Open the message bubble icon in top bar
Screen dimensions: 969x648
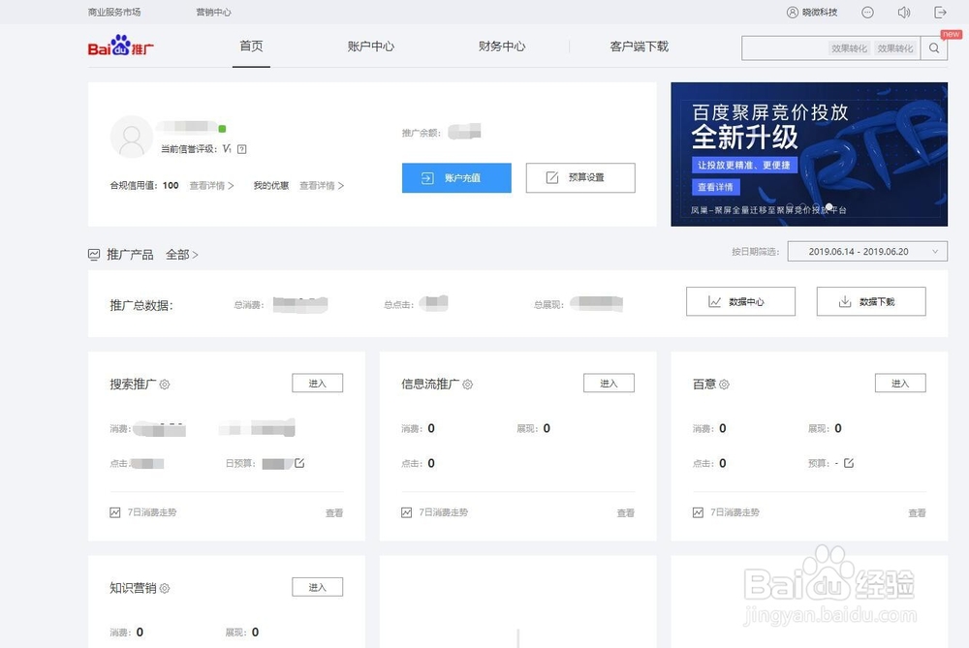(867, 13)
